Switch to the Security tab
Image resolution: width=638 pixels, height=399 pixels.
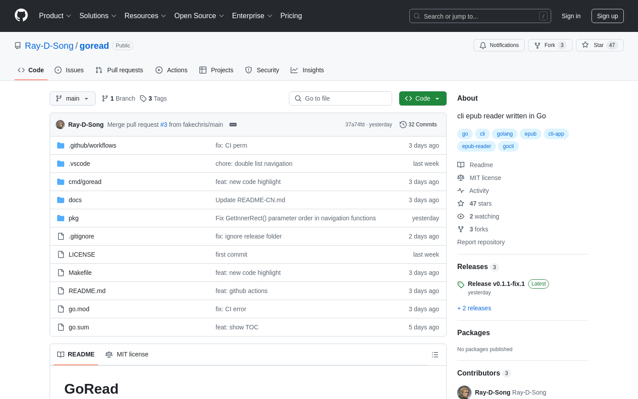262,70
